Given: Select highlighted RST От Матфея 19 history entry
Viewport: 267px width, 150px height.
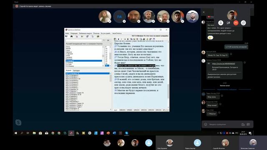Looking at the screenshot, I should click(x=88, y=73).
